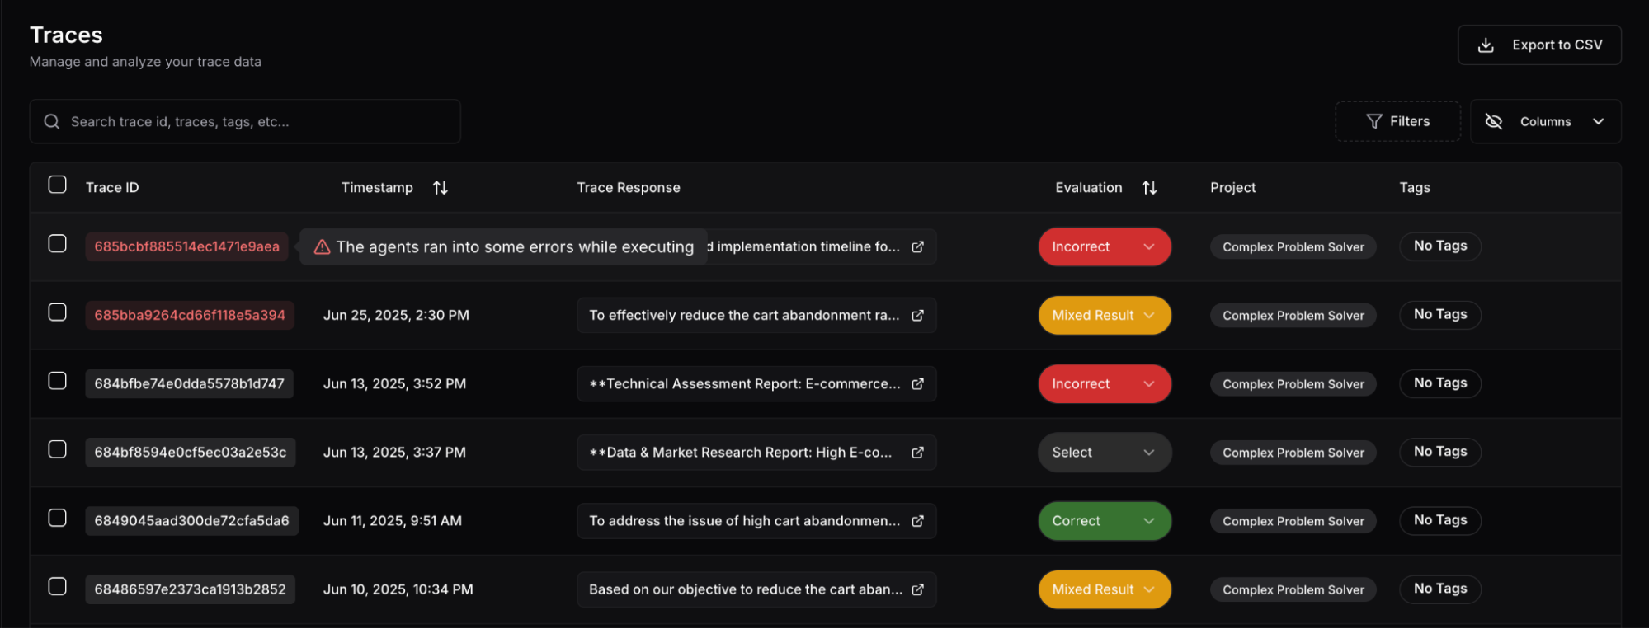Viewport: 1649px width, 629px height.
Task: Open link icon for cart abandonment rate response
Action: point(917,316)
